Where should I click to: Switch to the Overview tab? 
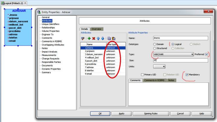point(97,29)
